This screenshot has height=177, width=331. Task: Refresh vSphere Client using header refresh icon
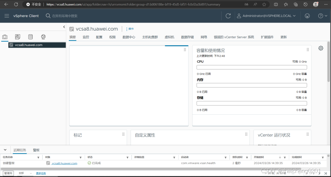[x=228, y=16]
